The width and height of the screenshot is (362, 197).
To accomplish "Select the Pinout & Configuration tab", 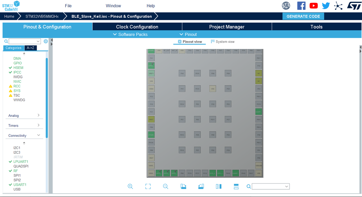I will pos(47,27).
